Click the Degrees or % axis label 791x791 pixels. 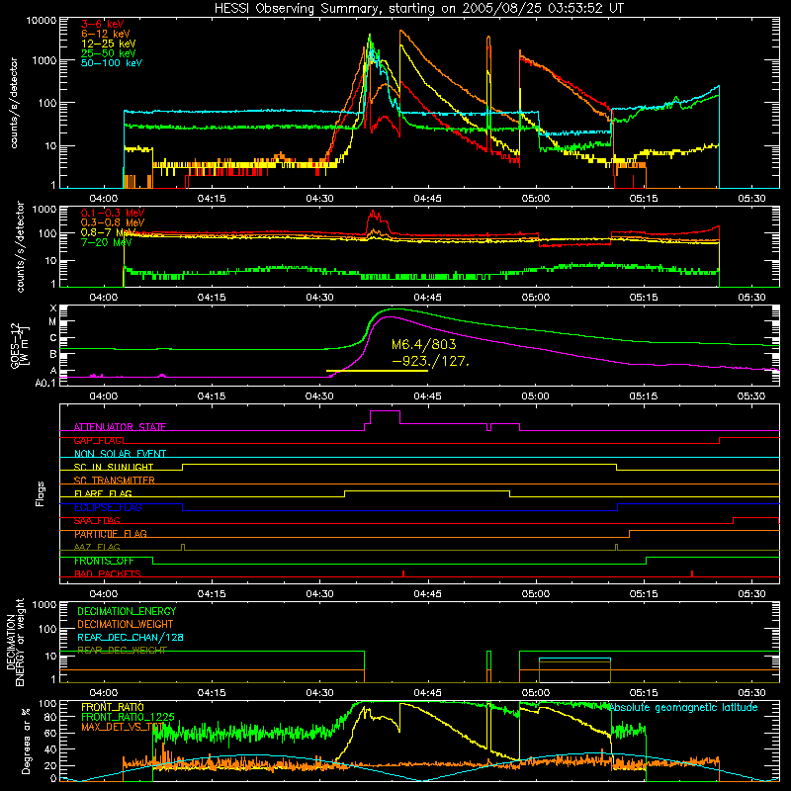[x=26, y=741]
